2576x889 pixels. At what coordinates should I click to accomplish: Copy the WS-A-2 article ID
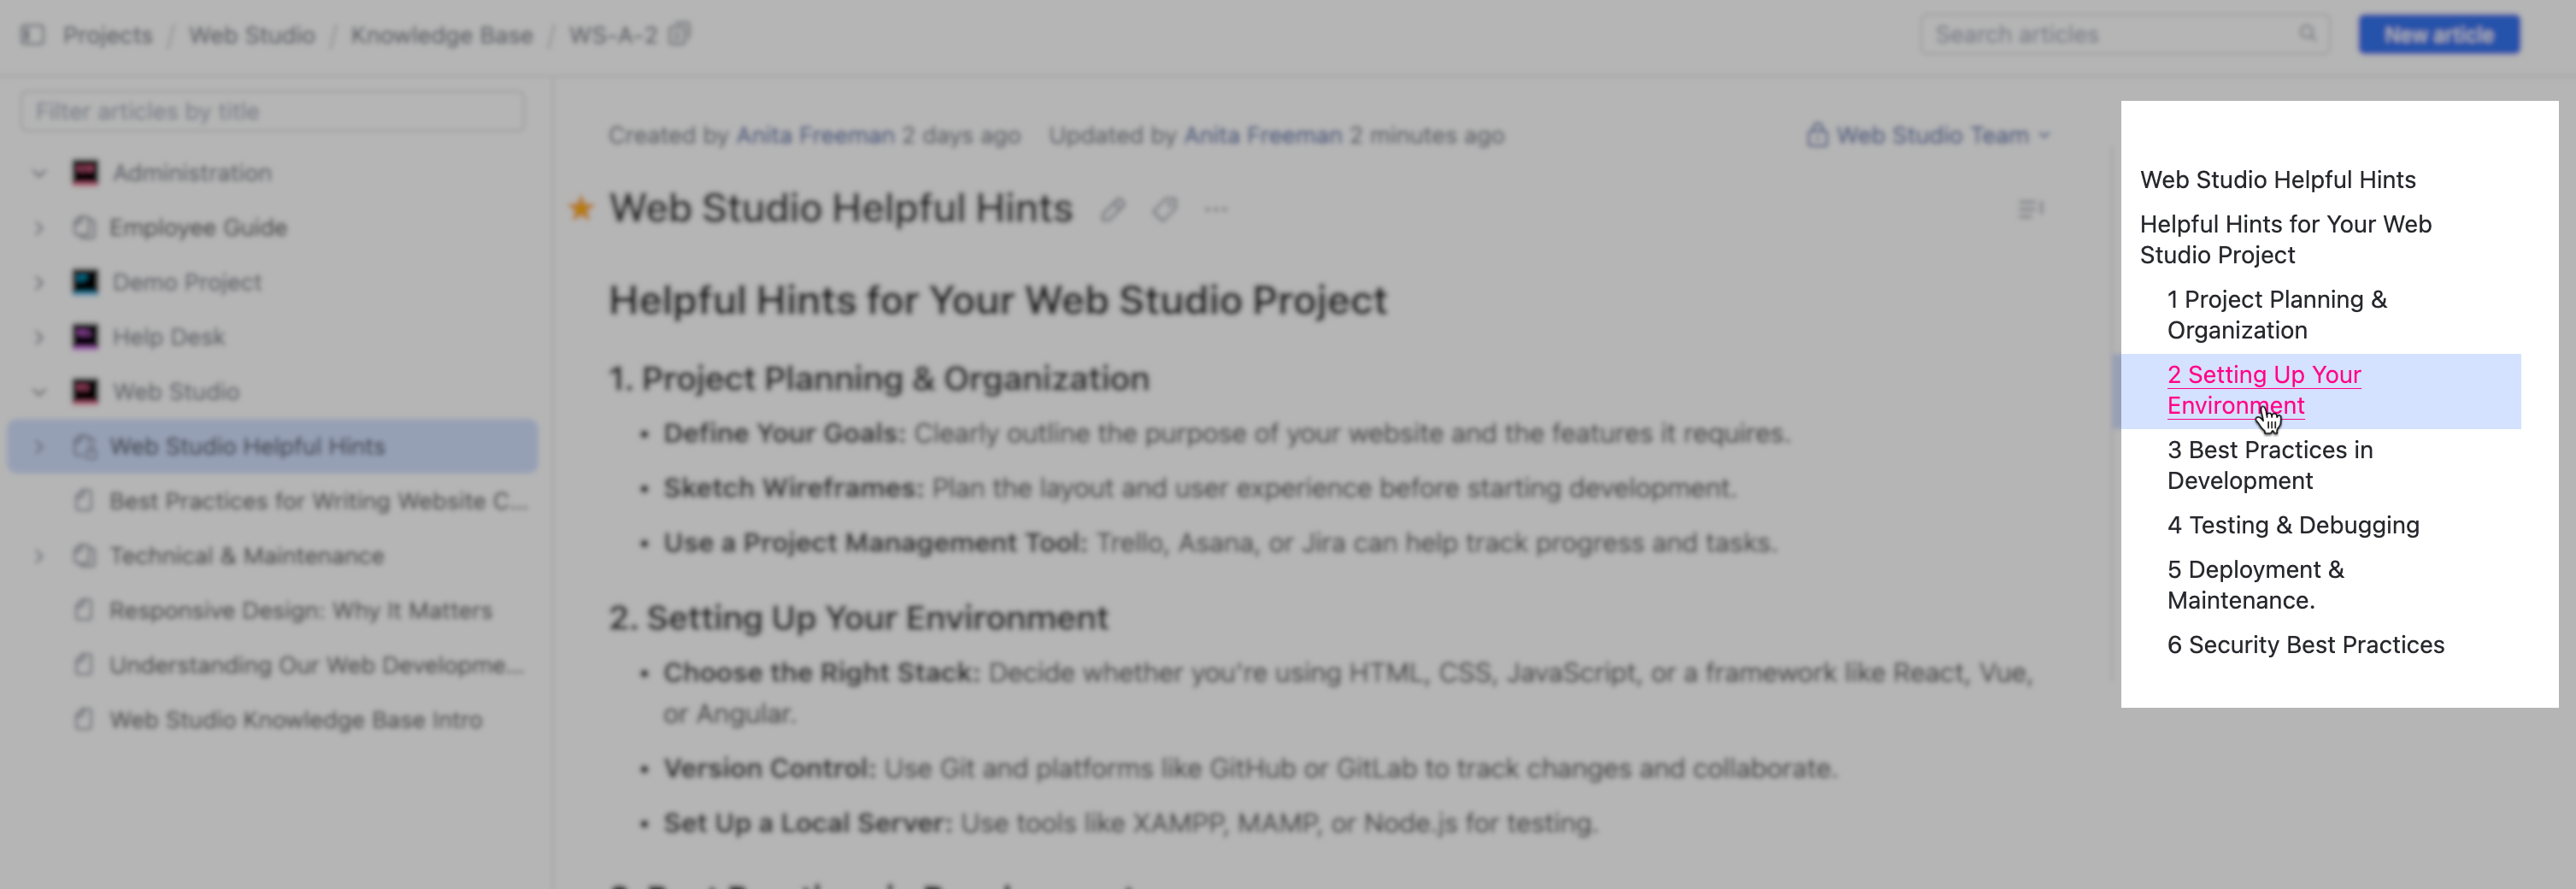680,35
